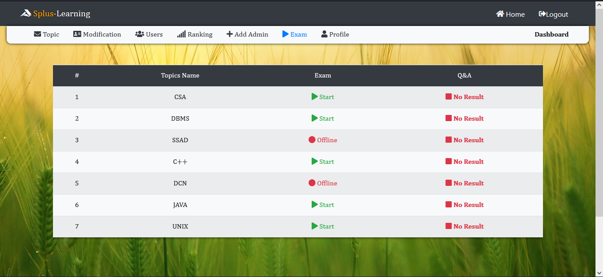Screen dimensions: 603x277
Task: Start the JAVA exam
Action: [x=323, y=204]
